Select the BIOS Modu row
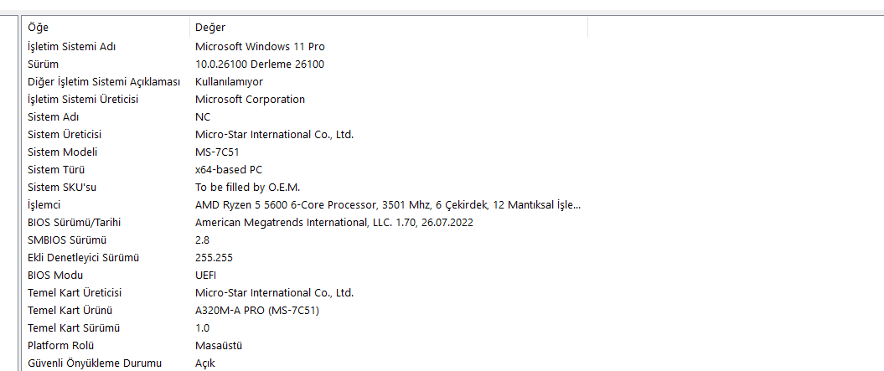The height and width of the screenshot is (371, 884). coord(54,275)
